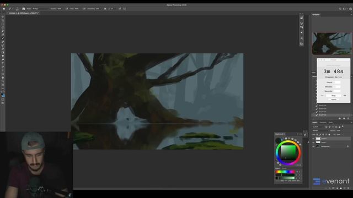Toggle quick mask mode icon in toolbar
Image resolution: width=353 pixels, height=198 pixels.
(3, 100)
